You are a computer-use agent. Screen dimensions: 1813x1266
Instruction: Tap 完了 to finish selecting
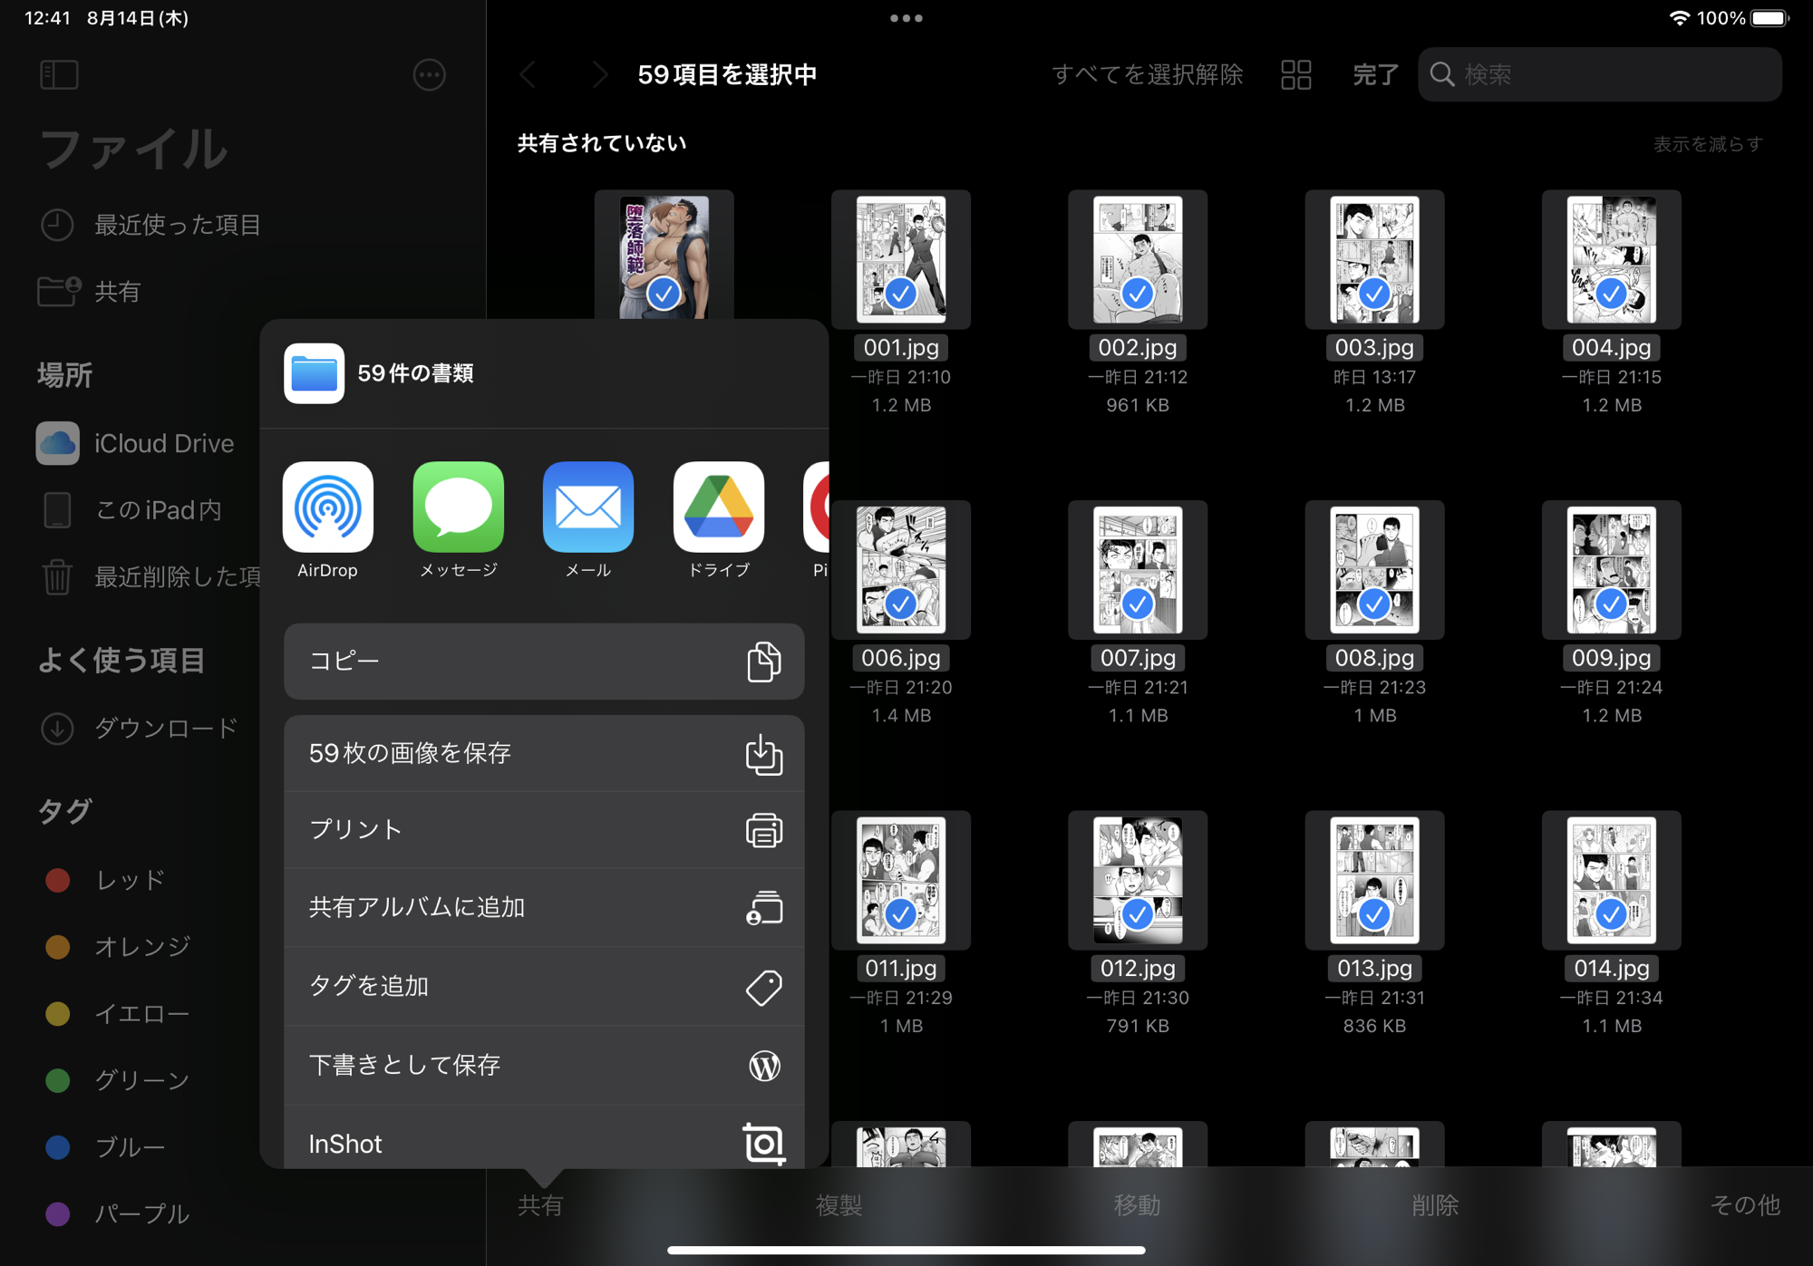[x=1374, y=74]
